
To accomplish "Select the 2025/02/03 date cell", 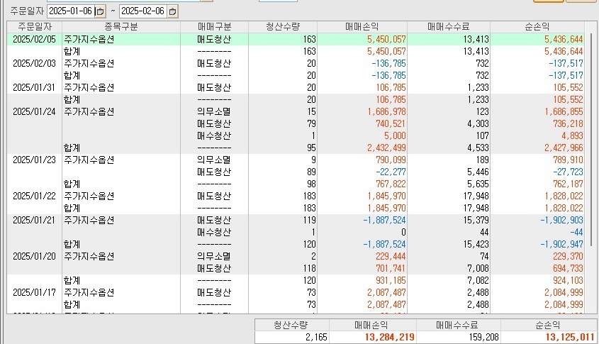I will [35, 63].
